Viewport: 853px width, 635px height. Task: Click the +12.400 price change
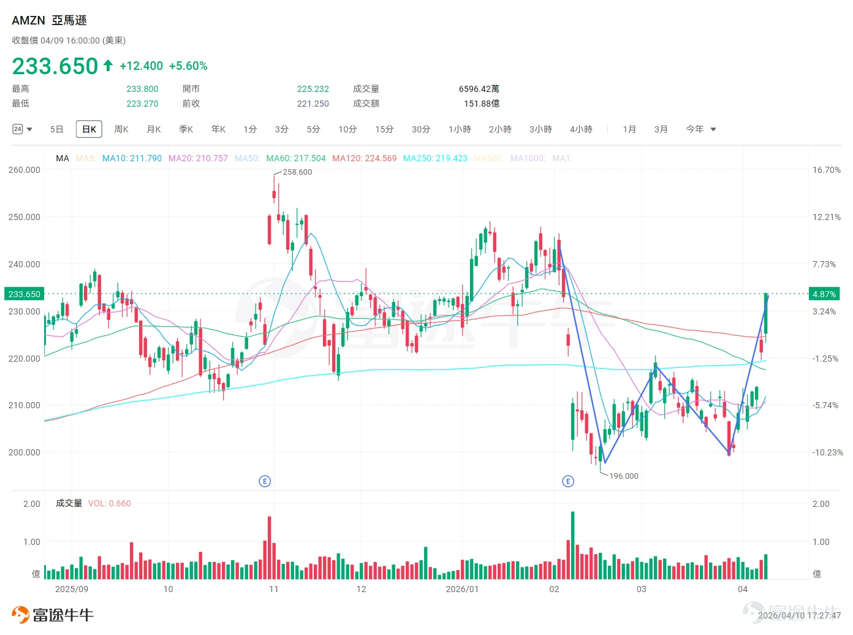click(142, 66)
